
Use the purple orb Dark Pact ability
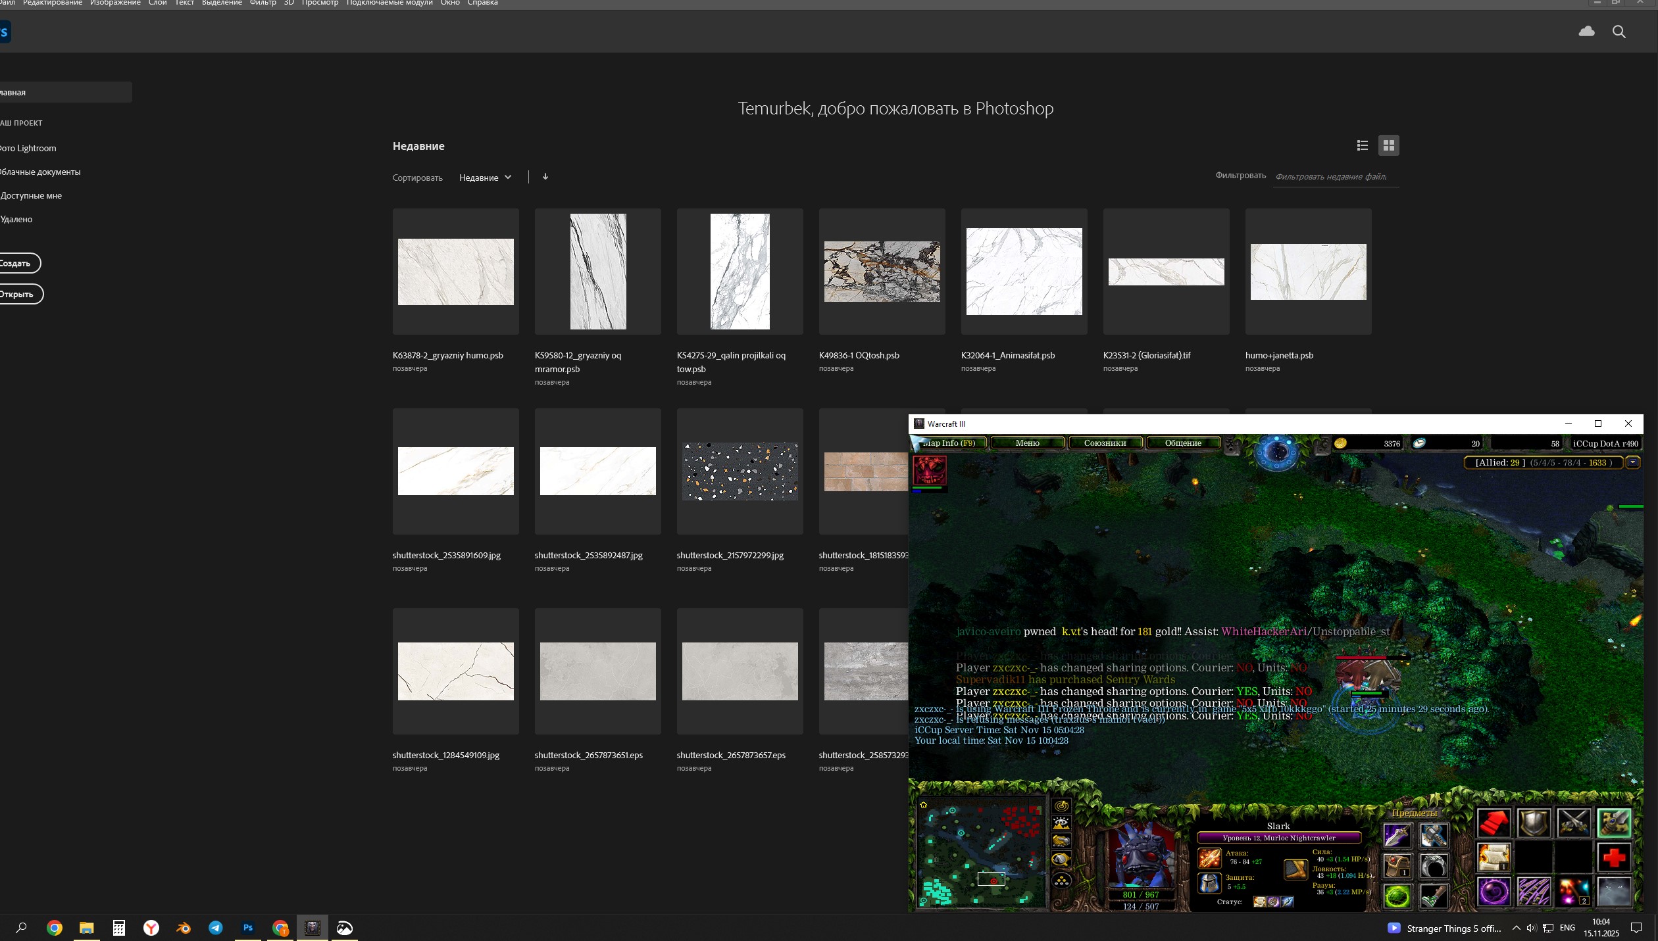coord(1494,892)
